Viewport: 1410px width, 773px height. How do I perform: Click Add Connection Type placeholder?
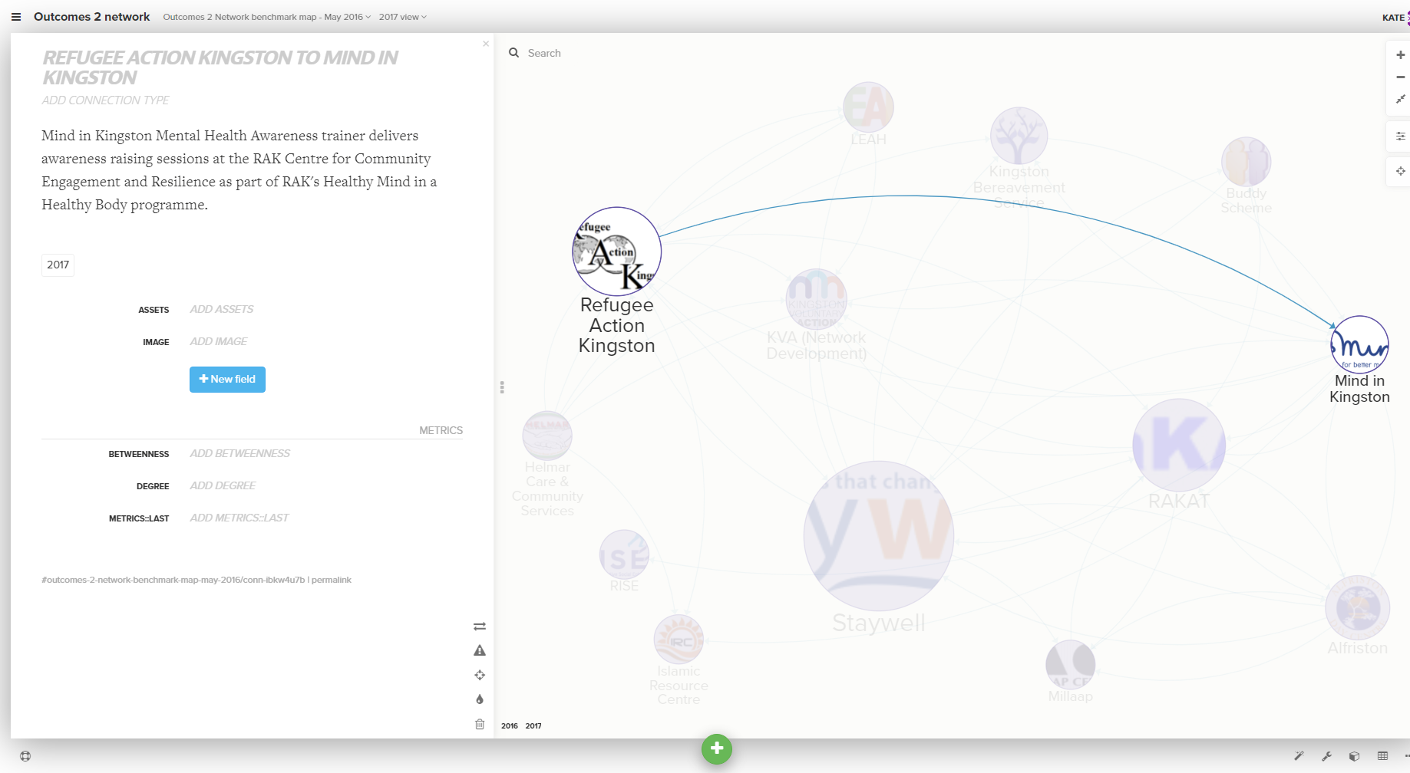coord(105,100)
